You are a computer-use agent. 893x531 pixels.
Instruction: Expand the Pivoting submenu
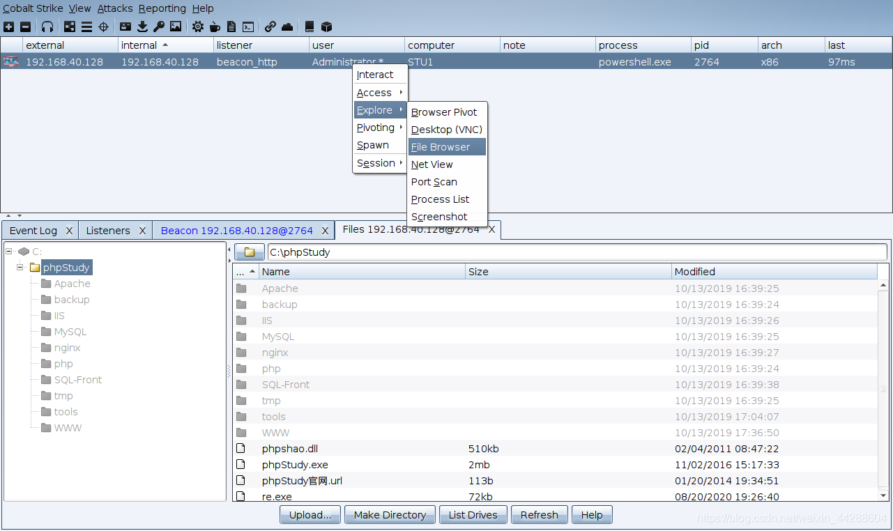coord(380,128)
